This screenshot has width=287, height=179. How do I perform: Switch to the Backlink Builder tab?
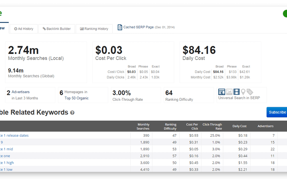coord(57,29)
